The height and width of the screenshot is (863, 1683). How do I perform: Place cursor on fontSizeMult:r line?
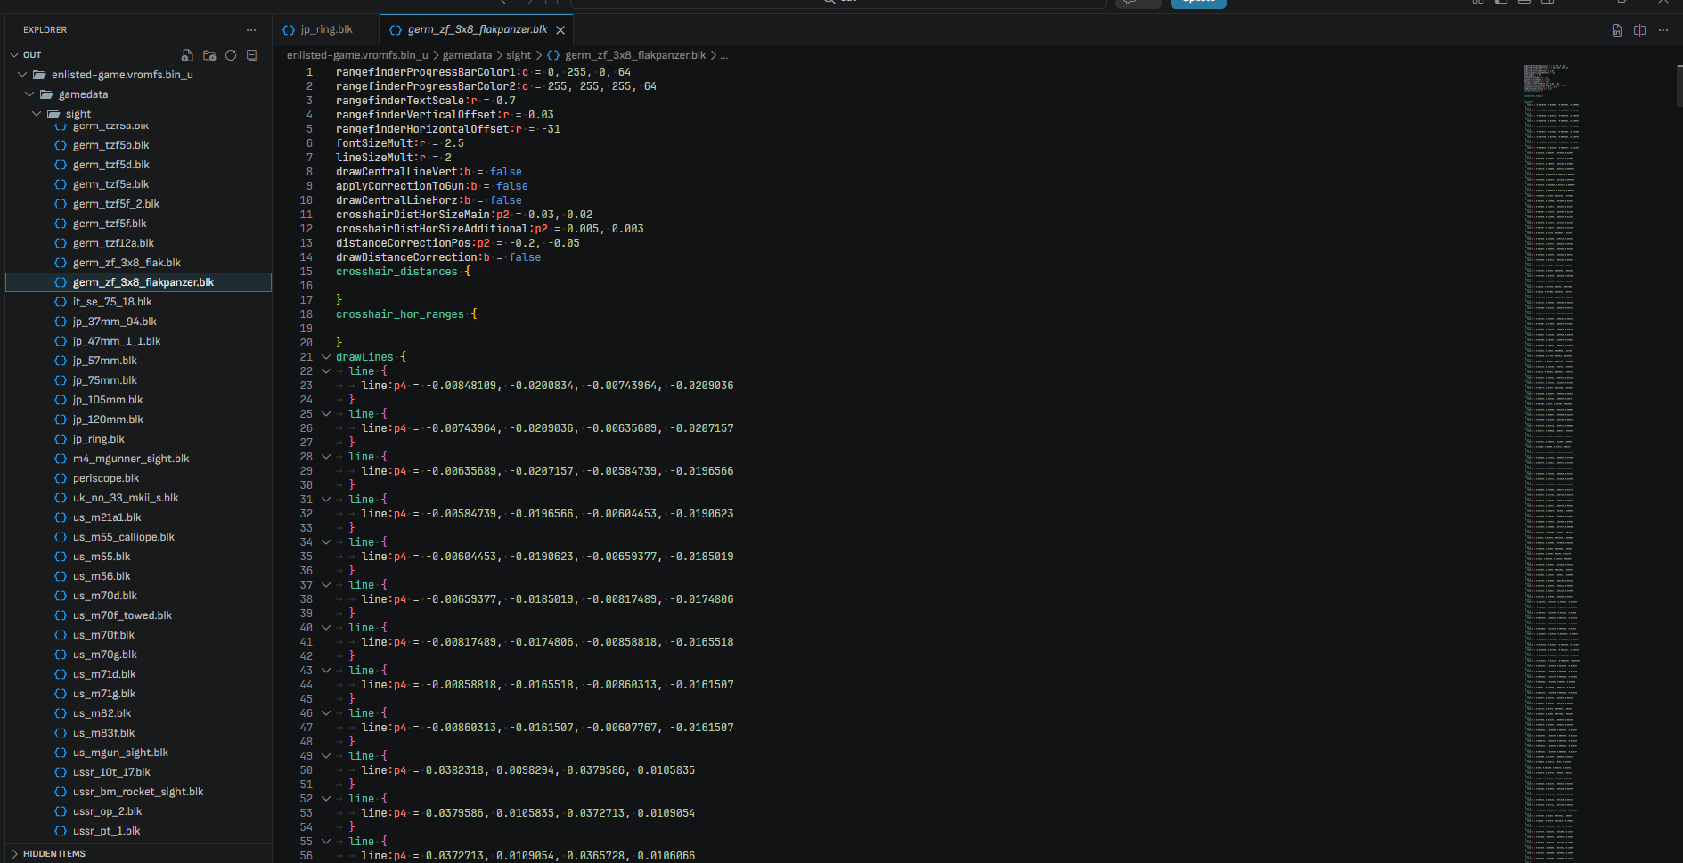[400, 143]
